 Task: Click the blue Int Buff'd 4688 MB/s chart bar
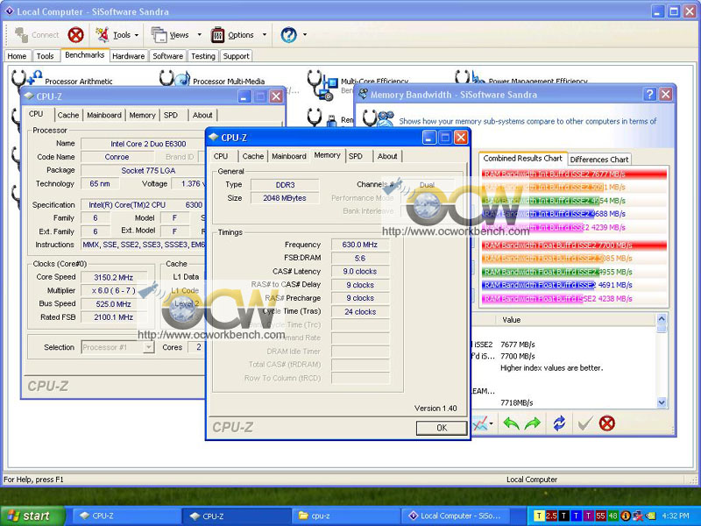point(538,214)
